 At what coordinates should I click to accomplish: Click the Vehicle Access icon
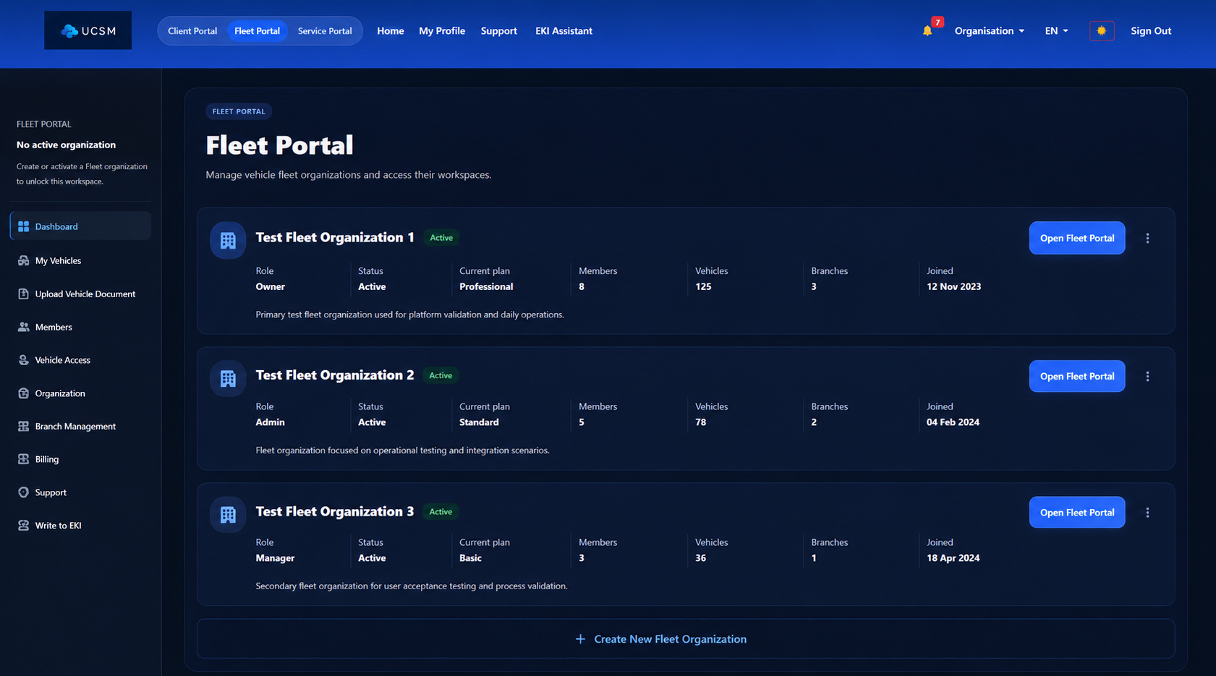click(23, 360)
